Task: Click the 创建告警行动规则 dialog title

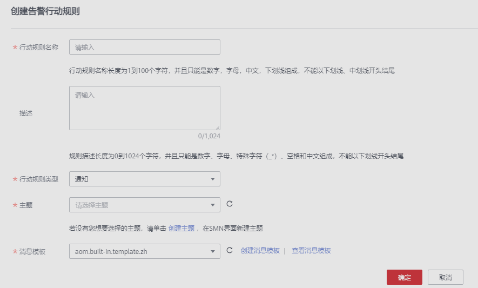Action: [x=45, y=11]
